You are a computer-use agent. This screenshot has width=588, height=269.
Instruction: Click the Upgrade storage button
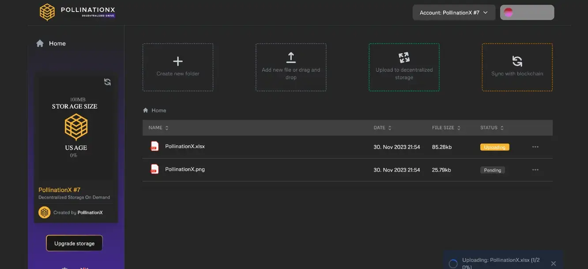tap(74, 243)
